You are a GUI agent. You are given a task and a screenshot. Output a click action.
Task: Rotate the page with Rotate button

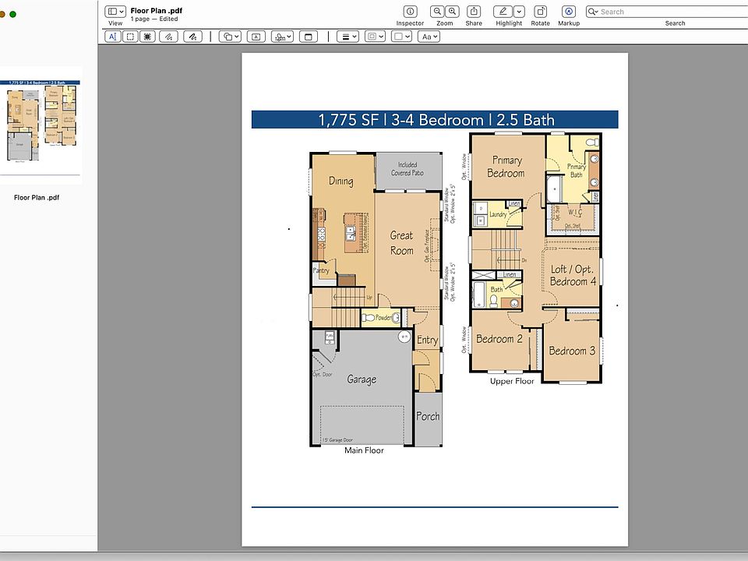tap(540, 12)
